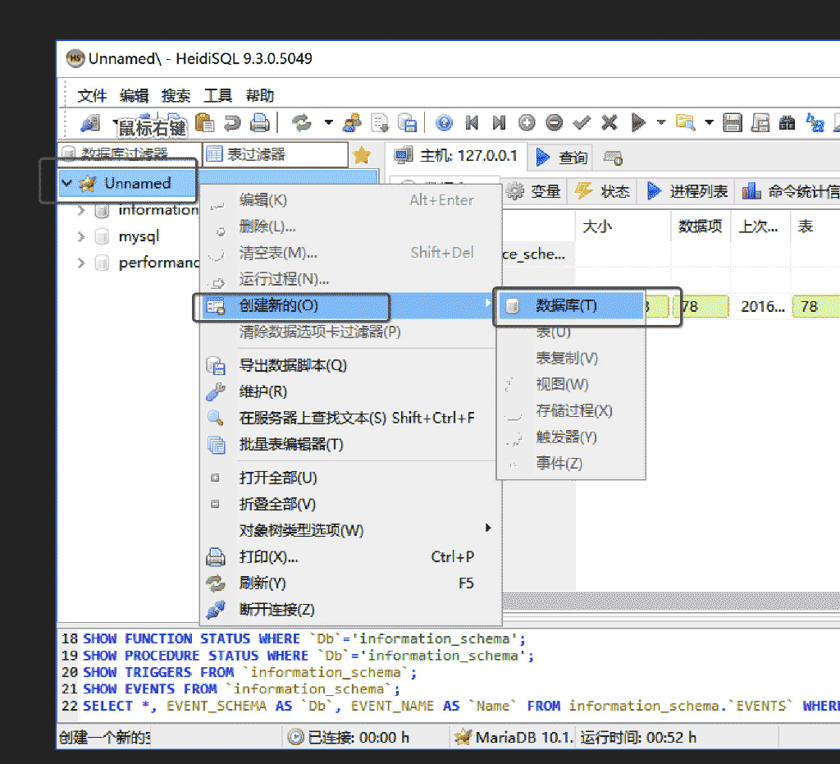840x764 pixels.
Task: Switch to the 变量 tab
Action: (x=533, y=191)
